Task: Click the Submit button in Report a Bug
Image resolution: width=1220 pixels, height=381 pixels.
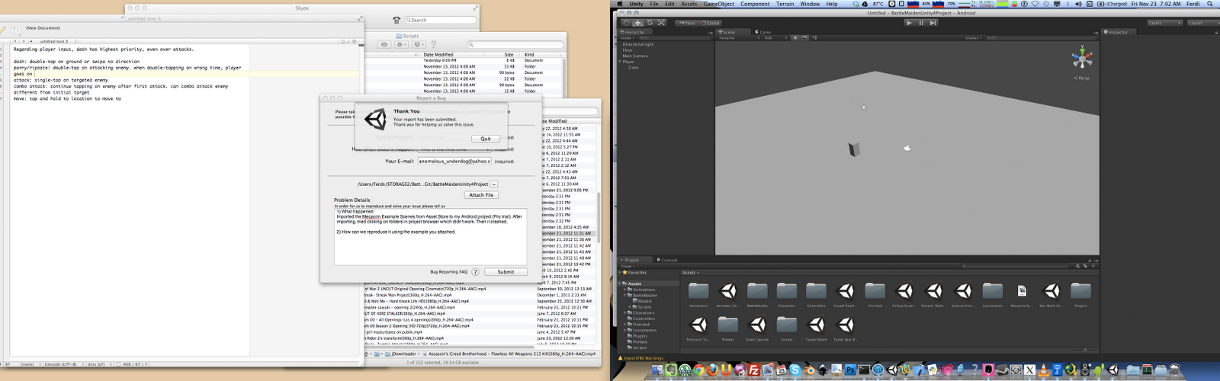Action: click(x=506, y=271)
